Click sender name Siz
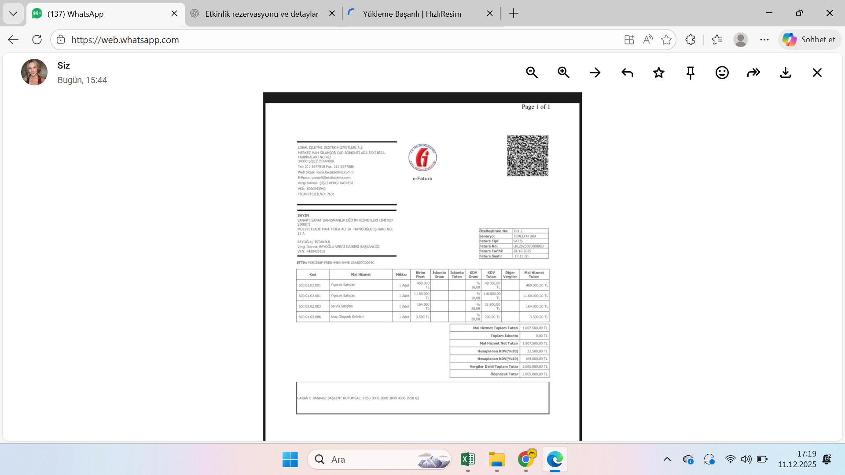The height and width of the screenshot is (475, 845). coord(63,66)
